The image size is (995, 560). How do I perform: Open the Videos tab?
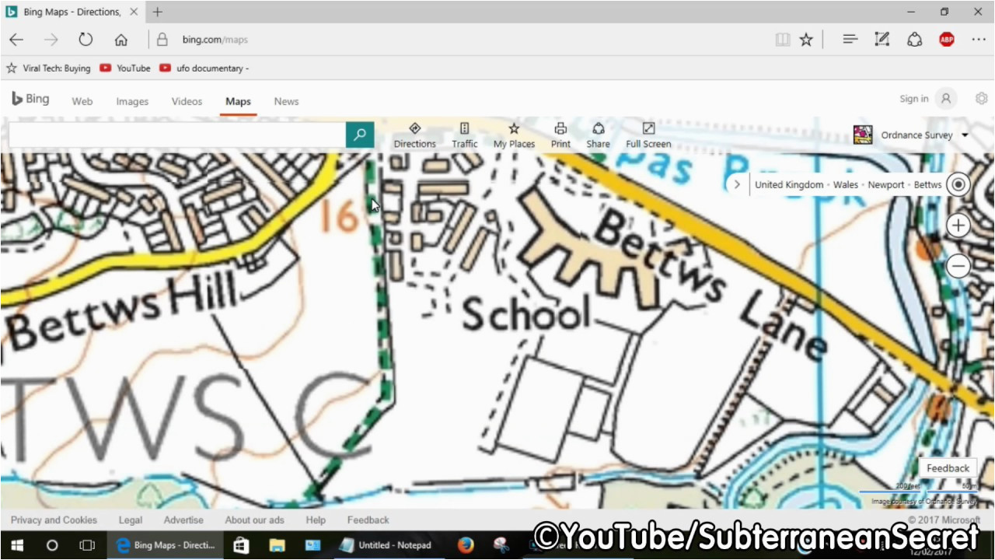[187, 101]
